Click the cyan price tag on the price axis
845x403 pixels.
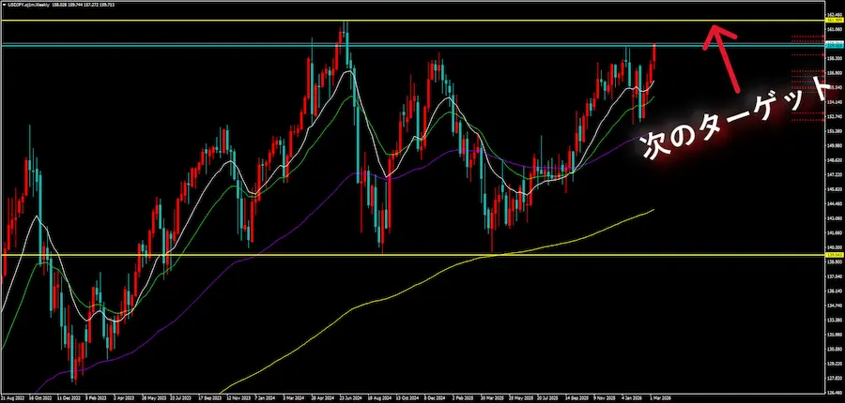pos(832,45)
